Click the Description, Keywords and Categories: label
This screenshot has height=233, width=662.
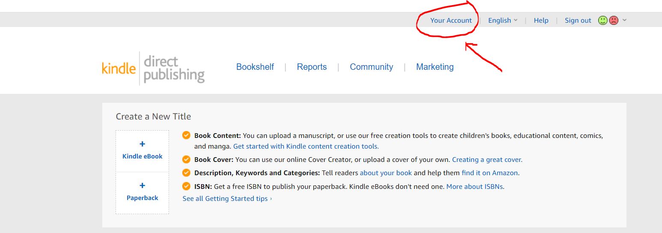tap(257, 173)
